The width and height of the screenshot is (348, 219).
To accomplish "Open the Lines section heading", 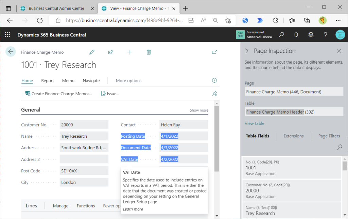I will click(x=31, y=206).
